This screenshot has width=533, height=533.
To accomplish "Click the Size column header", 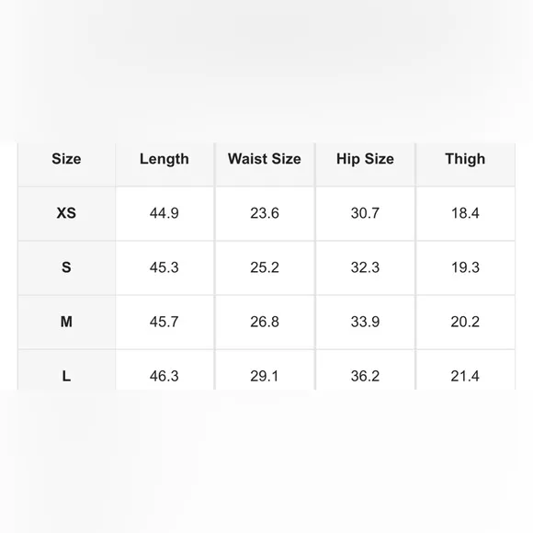I will coord(66,159).
